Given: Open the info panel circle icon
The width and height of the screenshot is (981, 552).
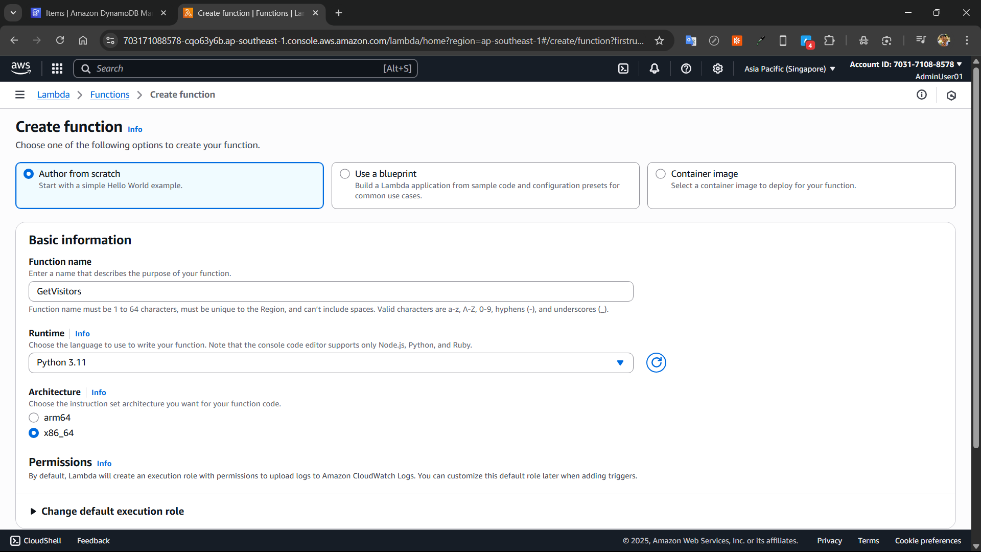Looking at the screenshot, I should point(922,95).
